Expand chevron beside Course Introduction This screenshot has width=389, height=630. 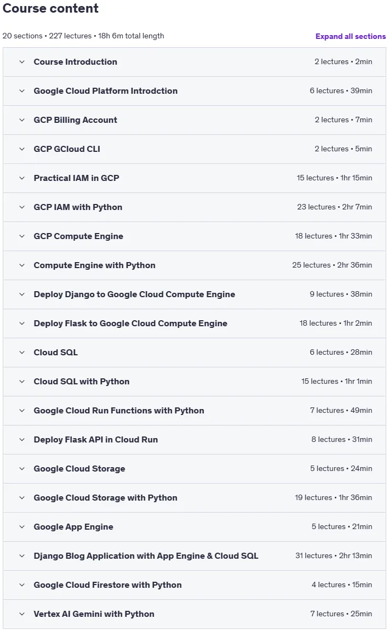(22, 62)
